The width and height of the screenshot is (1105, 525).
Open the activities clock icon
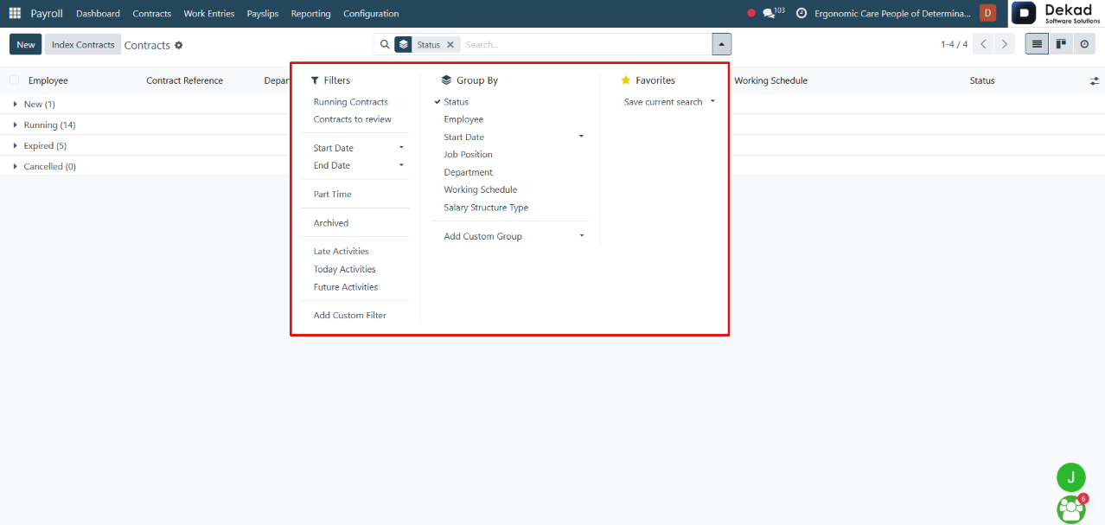pyautogui.click(x=802, y=13)
